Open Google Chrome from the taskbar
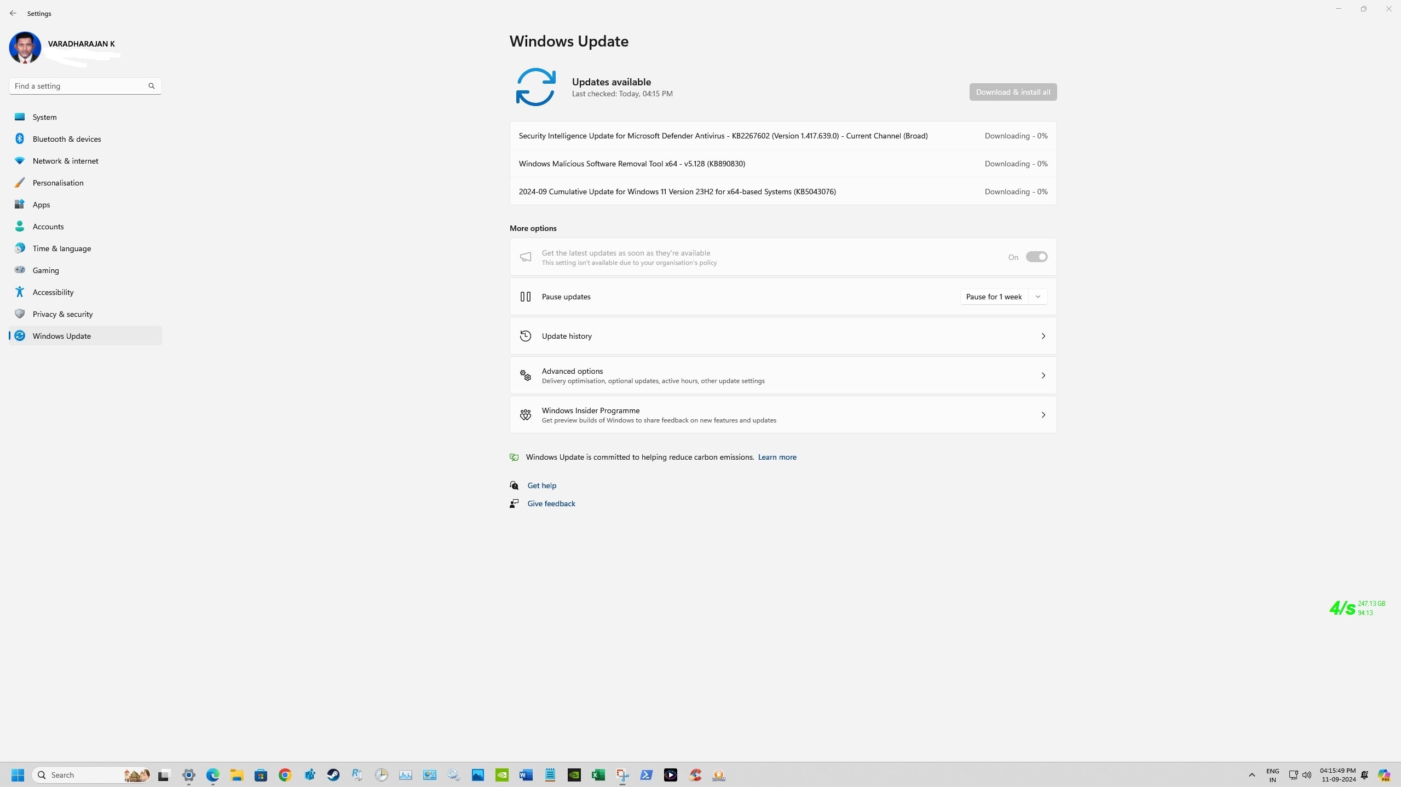 [285, 775]
